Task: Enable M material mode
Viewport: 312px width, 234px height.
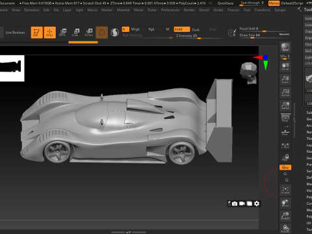Action: coord(167,29)
